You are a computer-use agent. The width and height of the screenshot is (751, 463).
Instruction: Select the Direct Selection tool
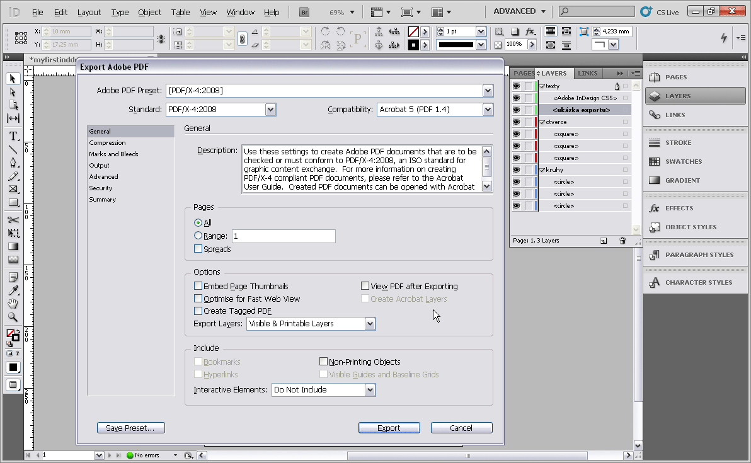tap(13, 92)
